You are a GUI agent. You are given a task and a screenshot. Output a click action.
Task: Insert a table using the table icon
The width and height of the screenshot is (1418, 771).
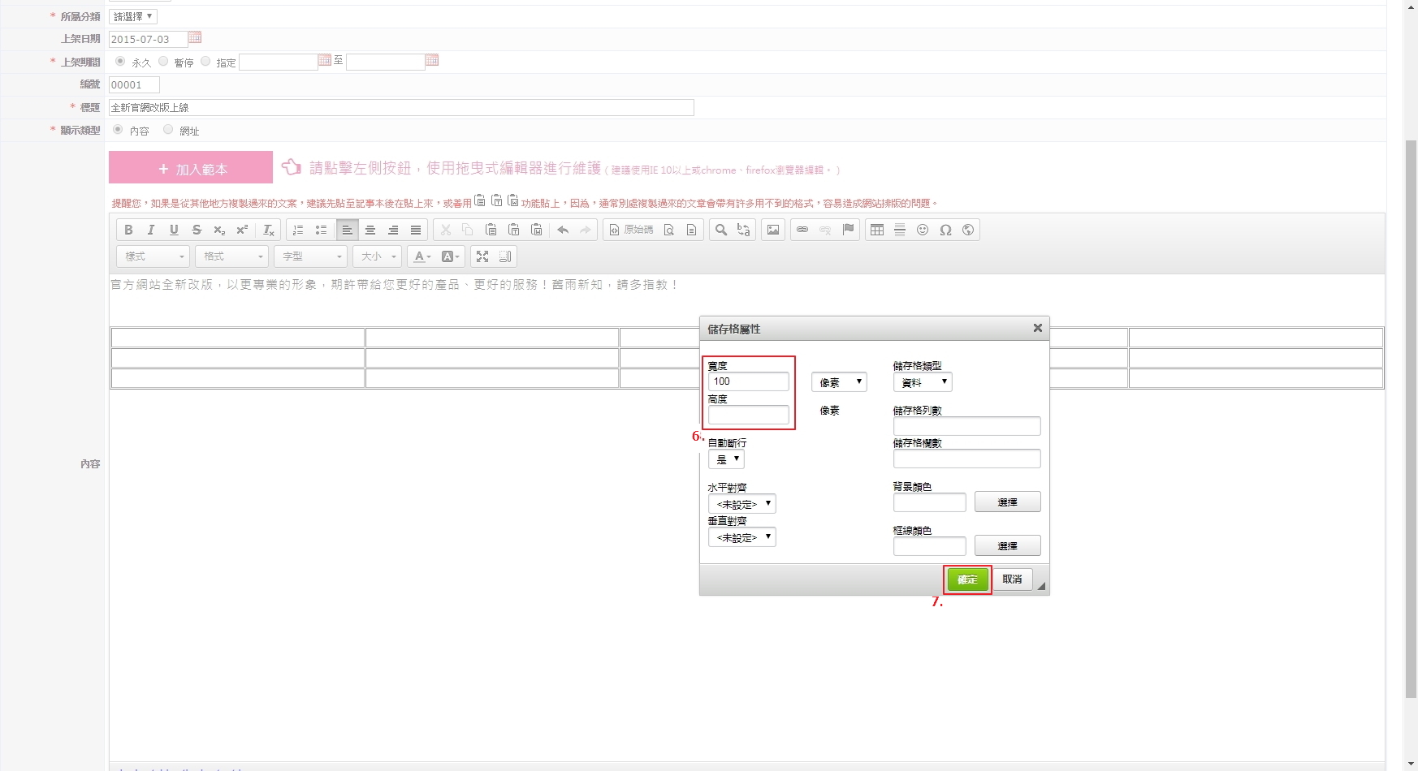[x=876, y=230]
